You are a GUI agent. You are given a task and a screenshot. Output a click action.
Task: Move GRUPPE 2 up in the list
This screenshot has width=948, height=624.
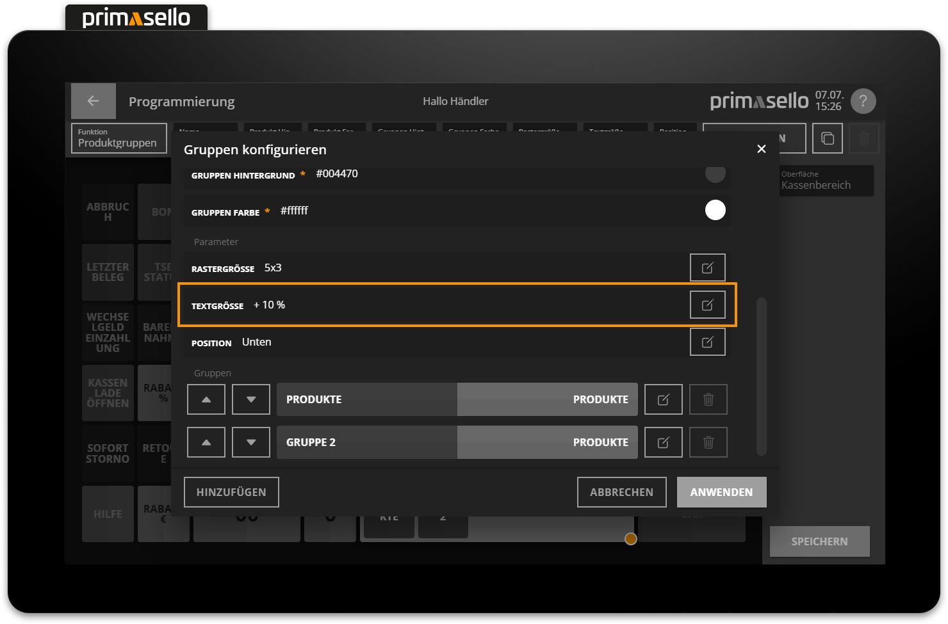click(206, 442)
